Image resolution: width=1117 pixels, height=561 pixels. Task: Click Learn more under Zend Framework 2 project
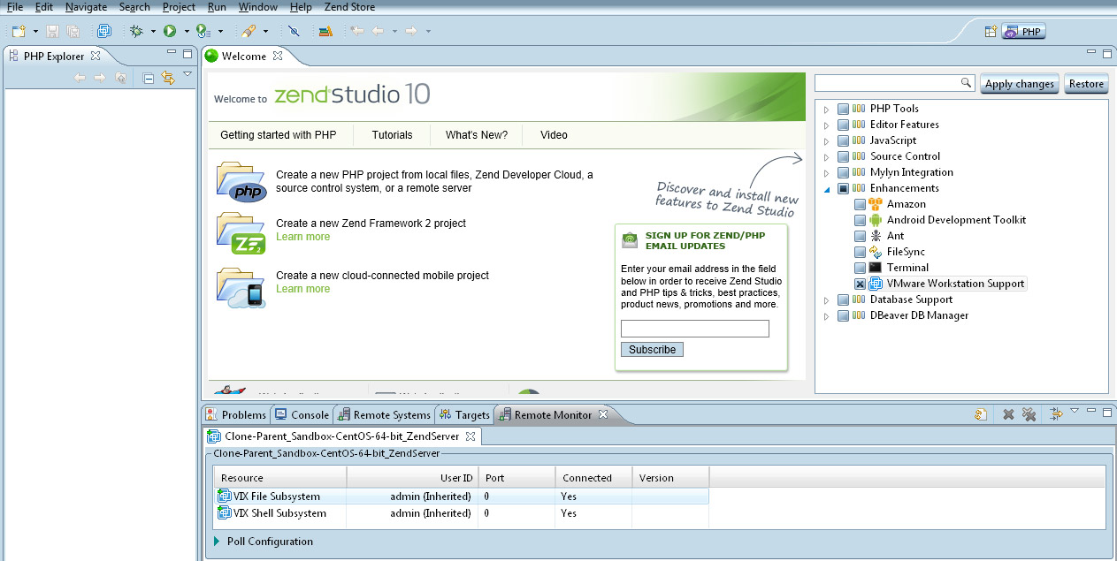click(302, 237)
